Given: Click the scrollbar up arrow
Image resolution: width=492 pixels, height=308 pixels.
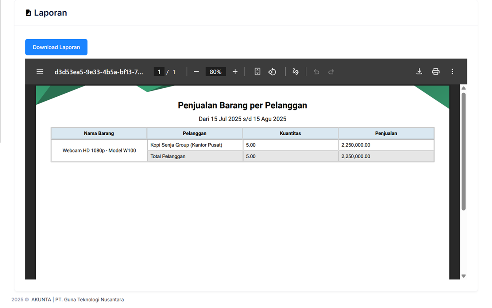Looking at the screenshot, I should click(463, 88).
